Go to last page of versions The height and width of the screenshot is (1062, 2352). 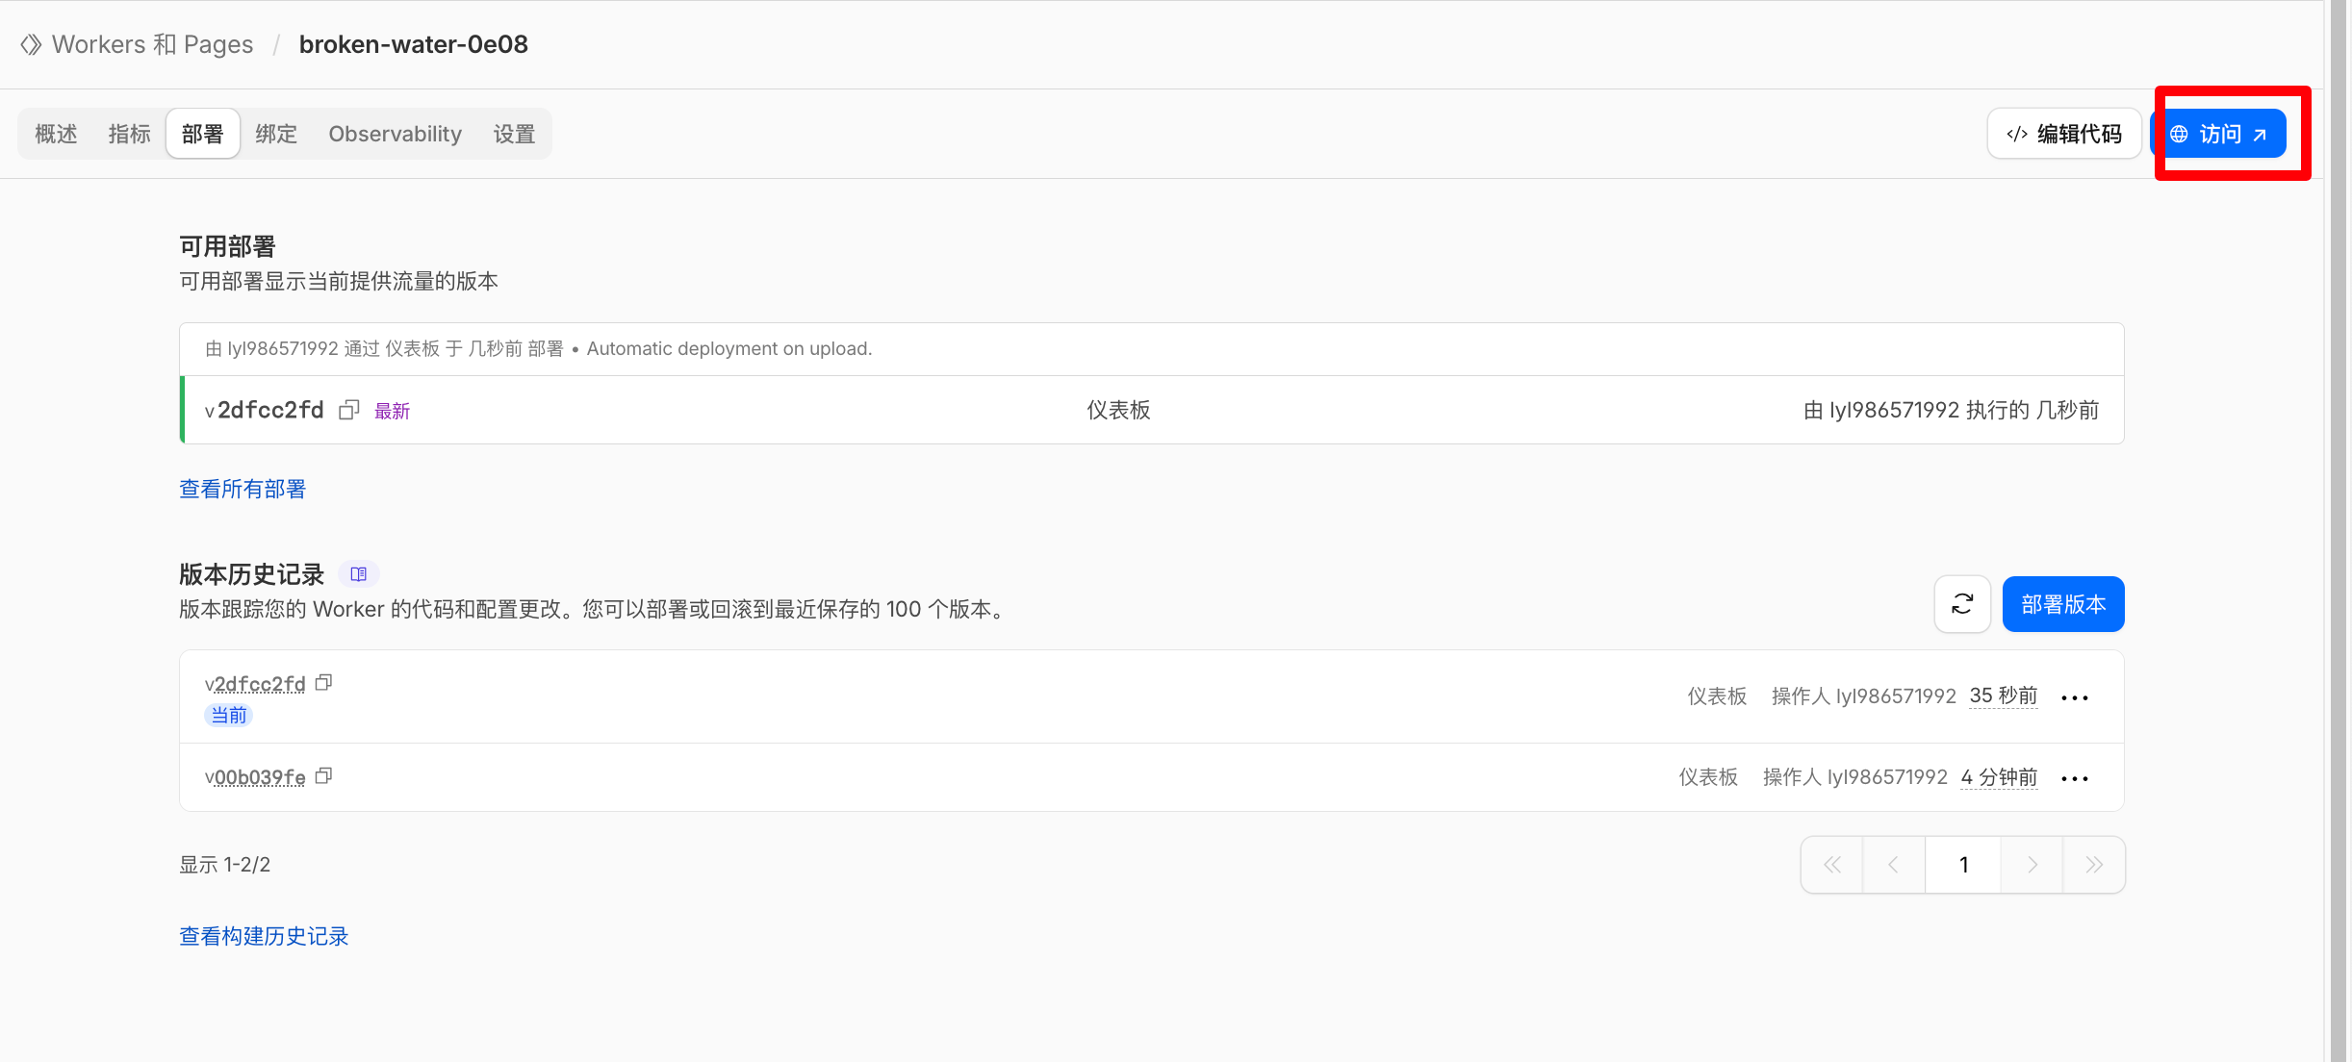point(2094,865)
